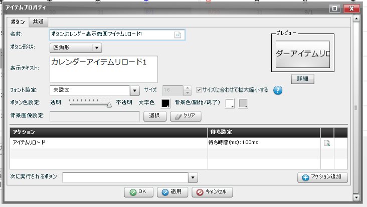Toggle サイズに合わせて拡大縮小する checkbox
The height and width of the screenshot is (207, 367).
199,90
